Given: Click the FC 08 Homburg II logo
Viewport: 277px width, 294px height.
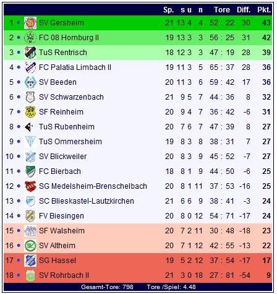Looking at the screenshot, I should coord(30,38).
